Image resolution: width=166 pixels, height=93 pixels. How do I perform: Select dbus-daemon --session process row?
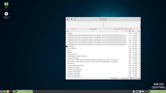(103, 62)
